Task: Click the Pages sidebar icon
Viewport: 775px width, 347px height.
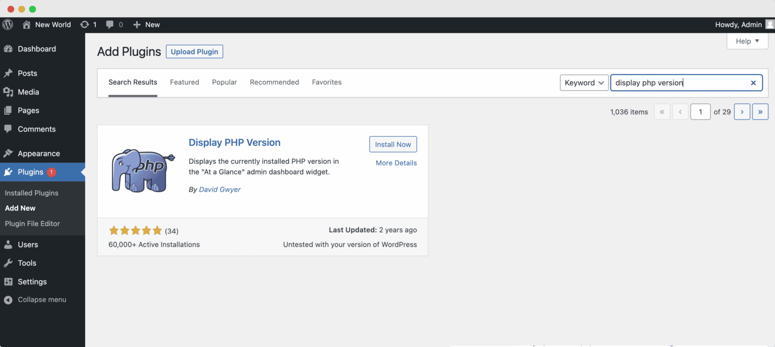Action: pos(9,110)
